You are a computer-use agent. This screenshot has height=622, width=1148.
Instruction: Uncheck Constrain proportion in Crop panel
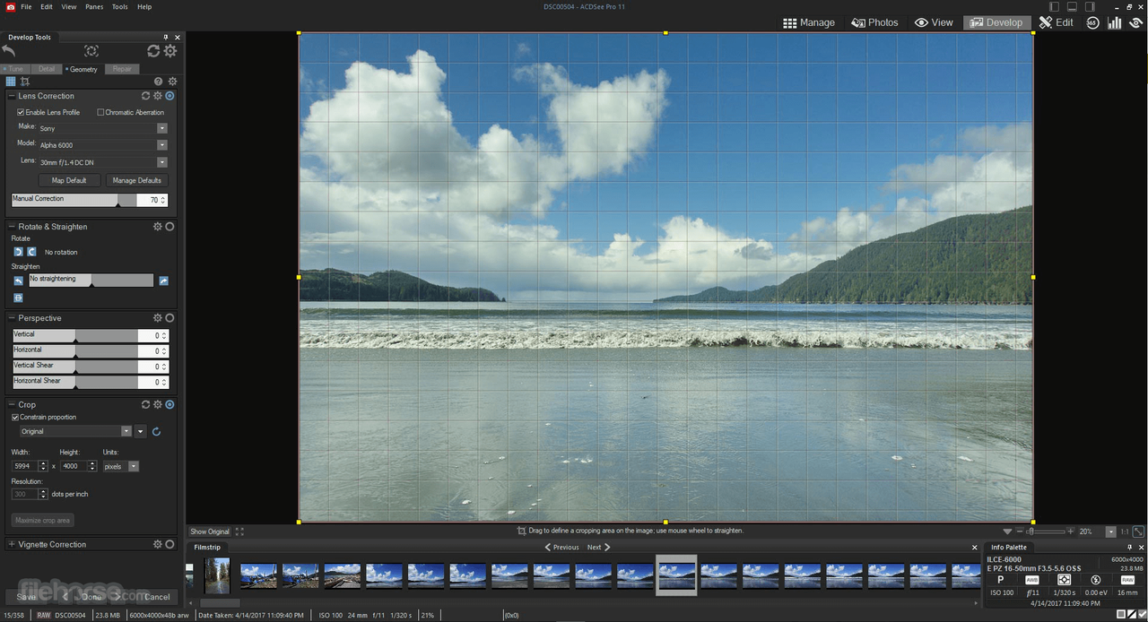pyautogui.click(x=14, y=417)
